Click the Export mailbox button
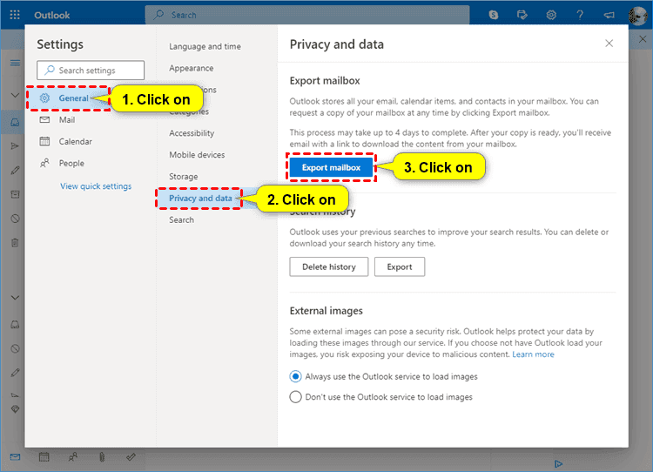 tap(331, 167)
